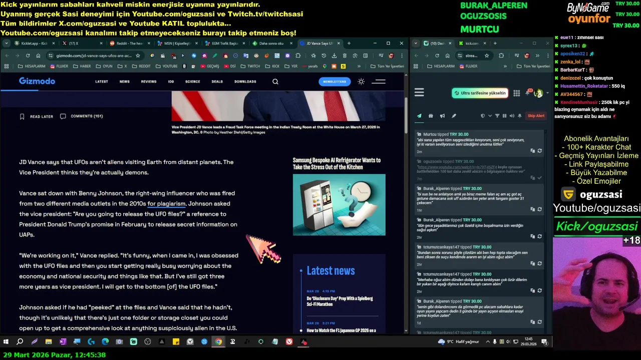
Task: Select megaphone icon tab in dashboard
Action: [442, 116]
